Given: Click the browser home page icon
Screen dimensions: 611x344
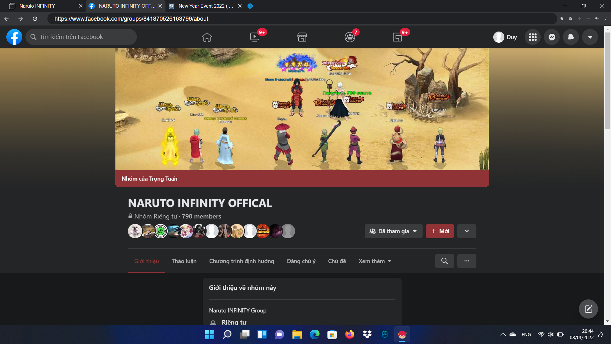Looking at the screenshot, I should click(x=571, y=18).
